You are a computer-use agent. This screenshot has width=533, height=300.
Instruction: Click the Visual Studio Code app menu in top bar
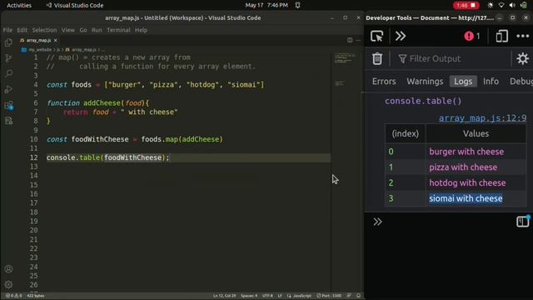pos(75,5)
